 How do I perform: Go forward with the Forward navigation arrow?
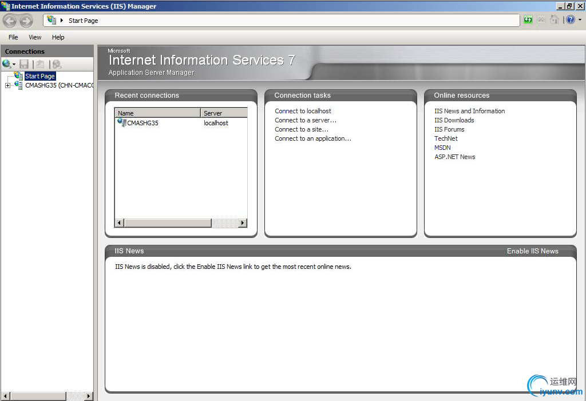click(x=26, y=21)
